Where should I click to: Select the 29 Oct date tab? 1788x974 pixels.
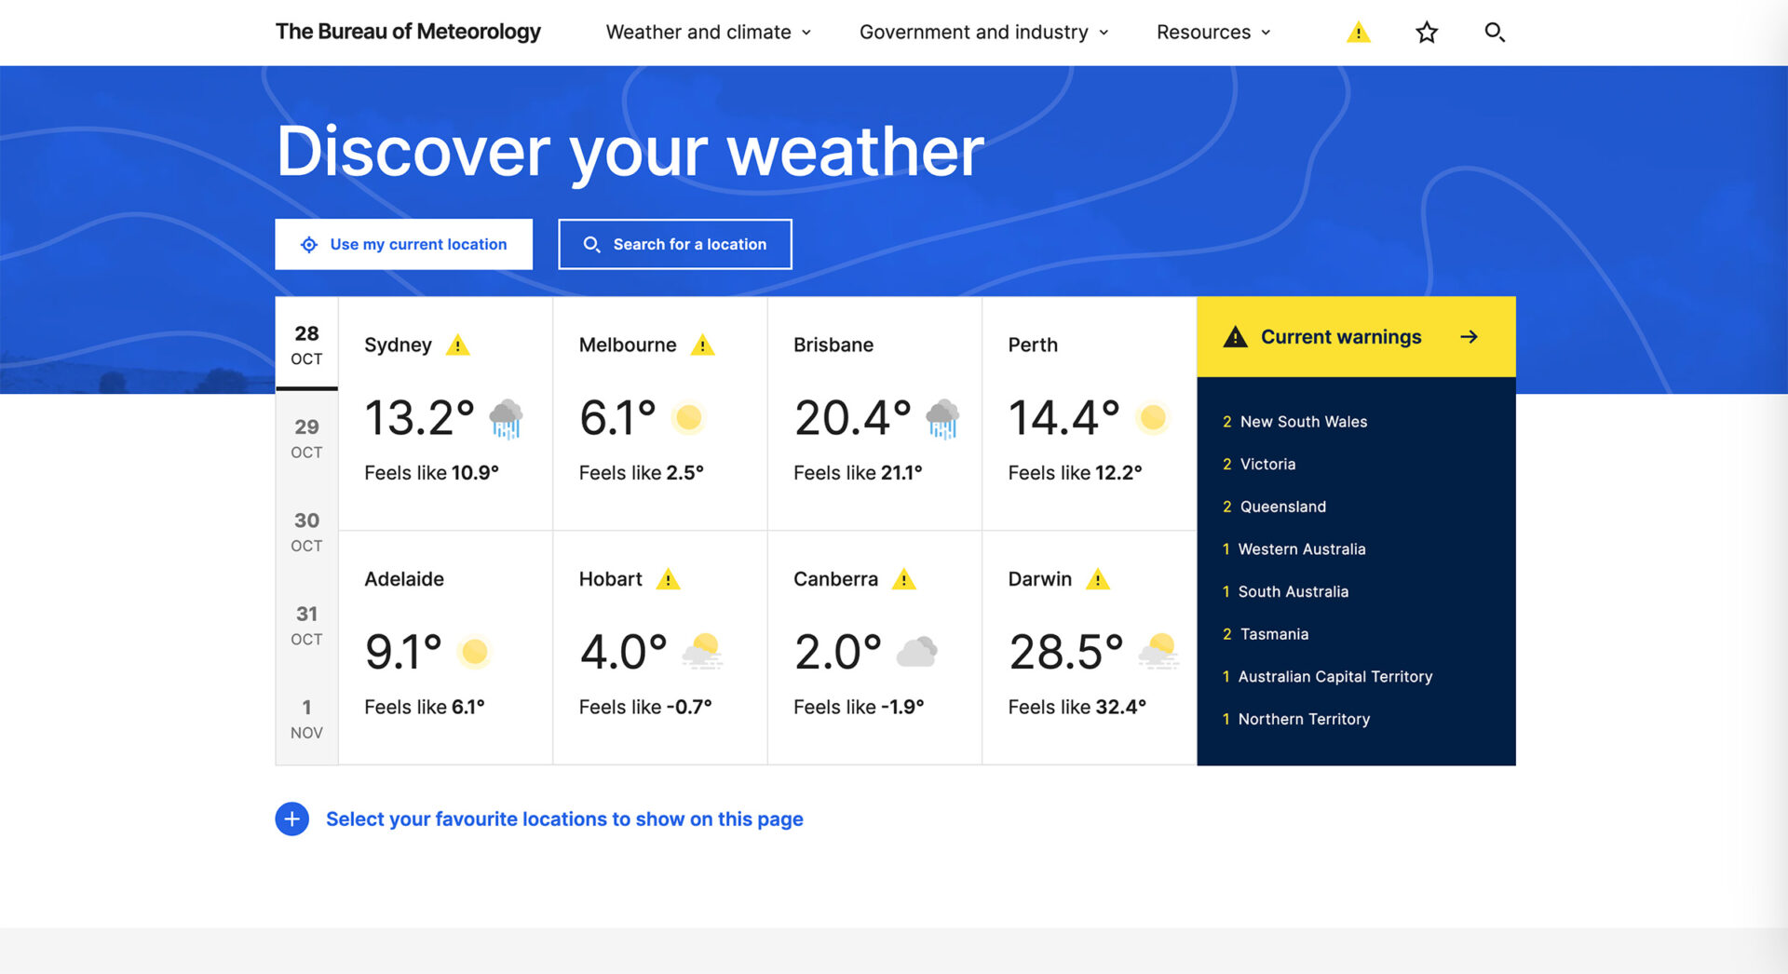(x=306, y=438)
